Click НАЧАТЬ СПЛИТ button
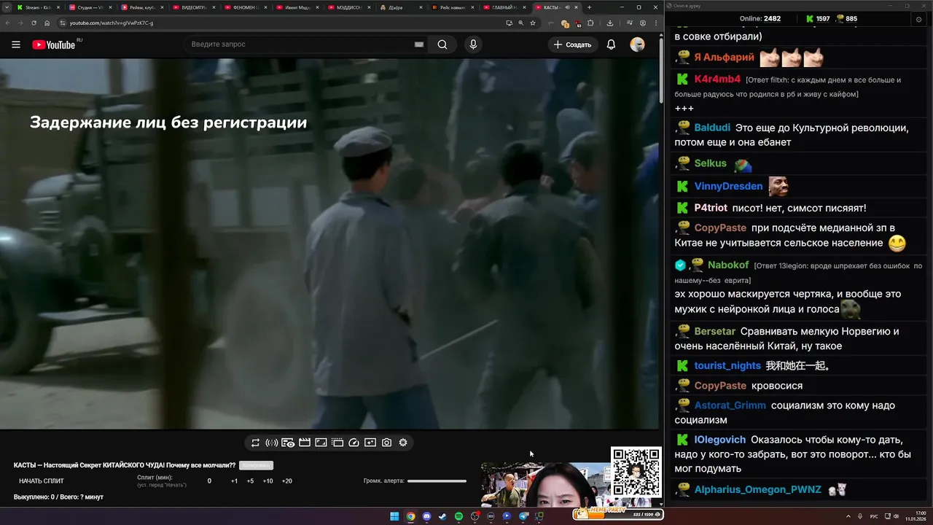Screen dimensions: 933x525 (42, 481)
